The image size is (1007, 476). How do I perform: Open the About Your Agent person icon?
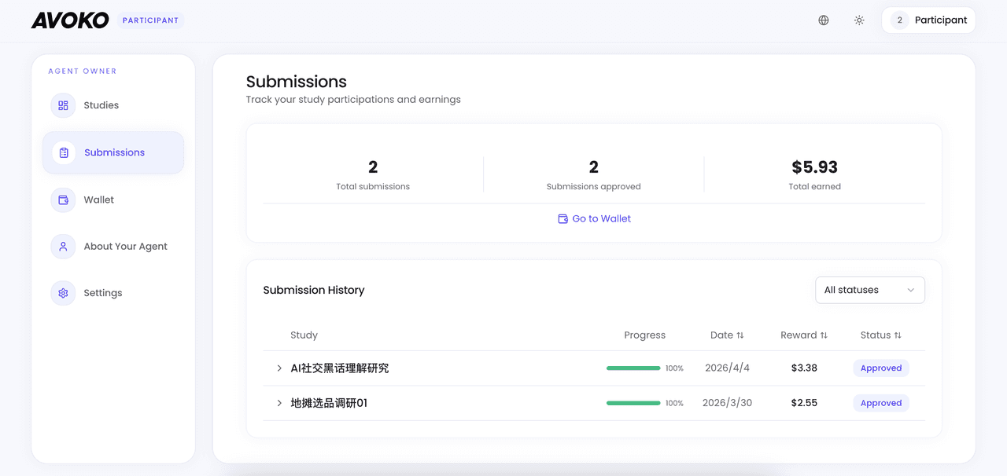[x=62, y=246]
